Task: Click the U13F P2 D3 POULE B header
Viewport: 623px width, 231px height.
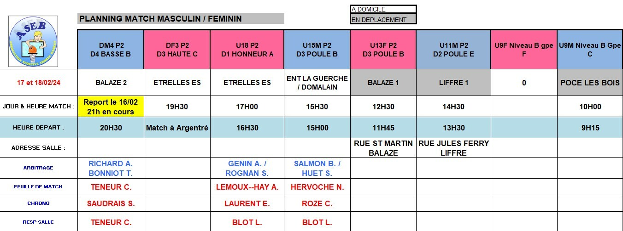Action: [383, 50]
